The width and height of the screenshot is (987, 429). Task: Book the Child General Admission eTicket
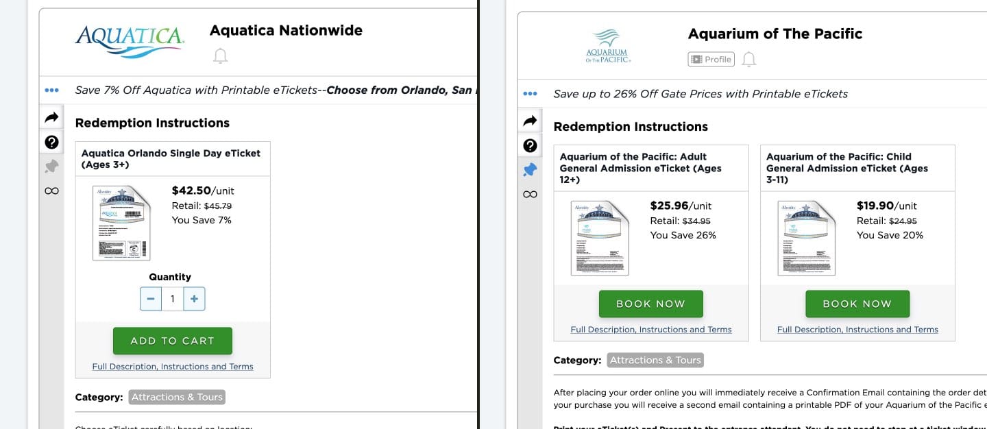click(x=857, y=304)
